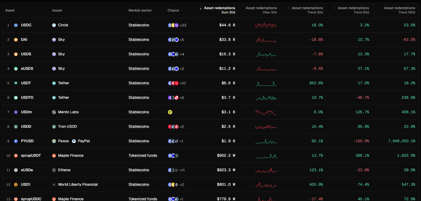The image size is (421, 201).
Task: Click the Ethena issuer icon
Action: point(54,170)
